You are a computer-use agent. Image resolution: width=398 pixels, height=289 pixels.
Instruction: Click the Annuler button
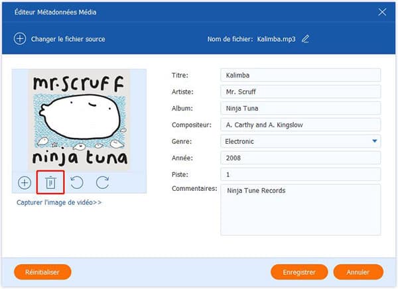coord(358,272)
